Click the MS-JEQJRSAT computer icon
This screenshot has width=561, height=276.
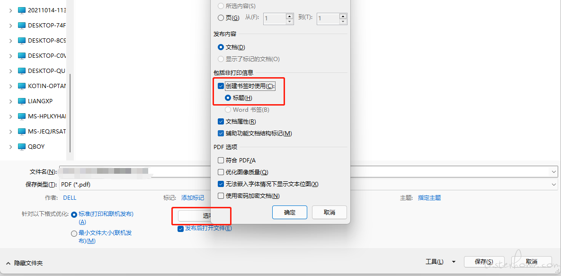click(22, 132)
